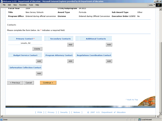Screen dimensions: 162x121
Task: Click the Cancel button
Action: [x=29, y=83]
